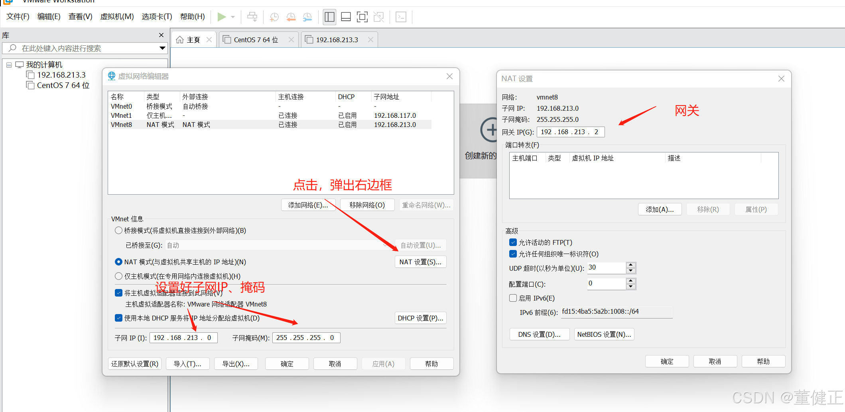Click 子网 IP input field in editor

(x=183, y=338)
